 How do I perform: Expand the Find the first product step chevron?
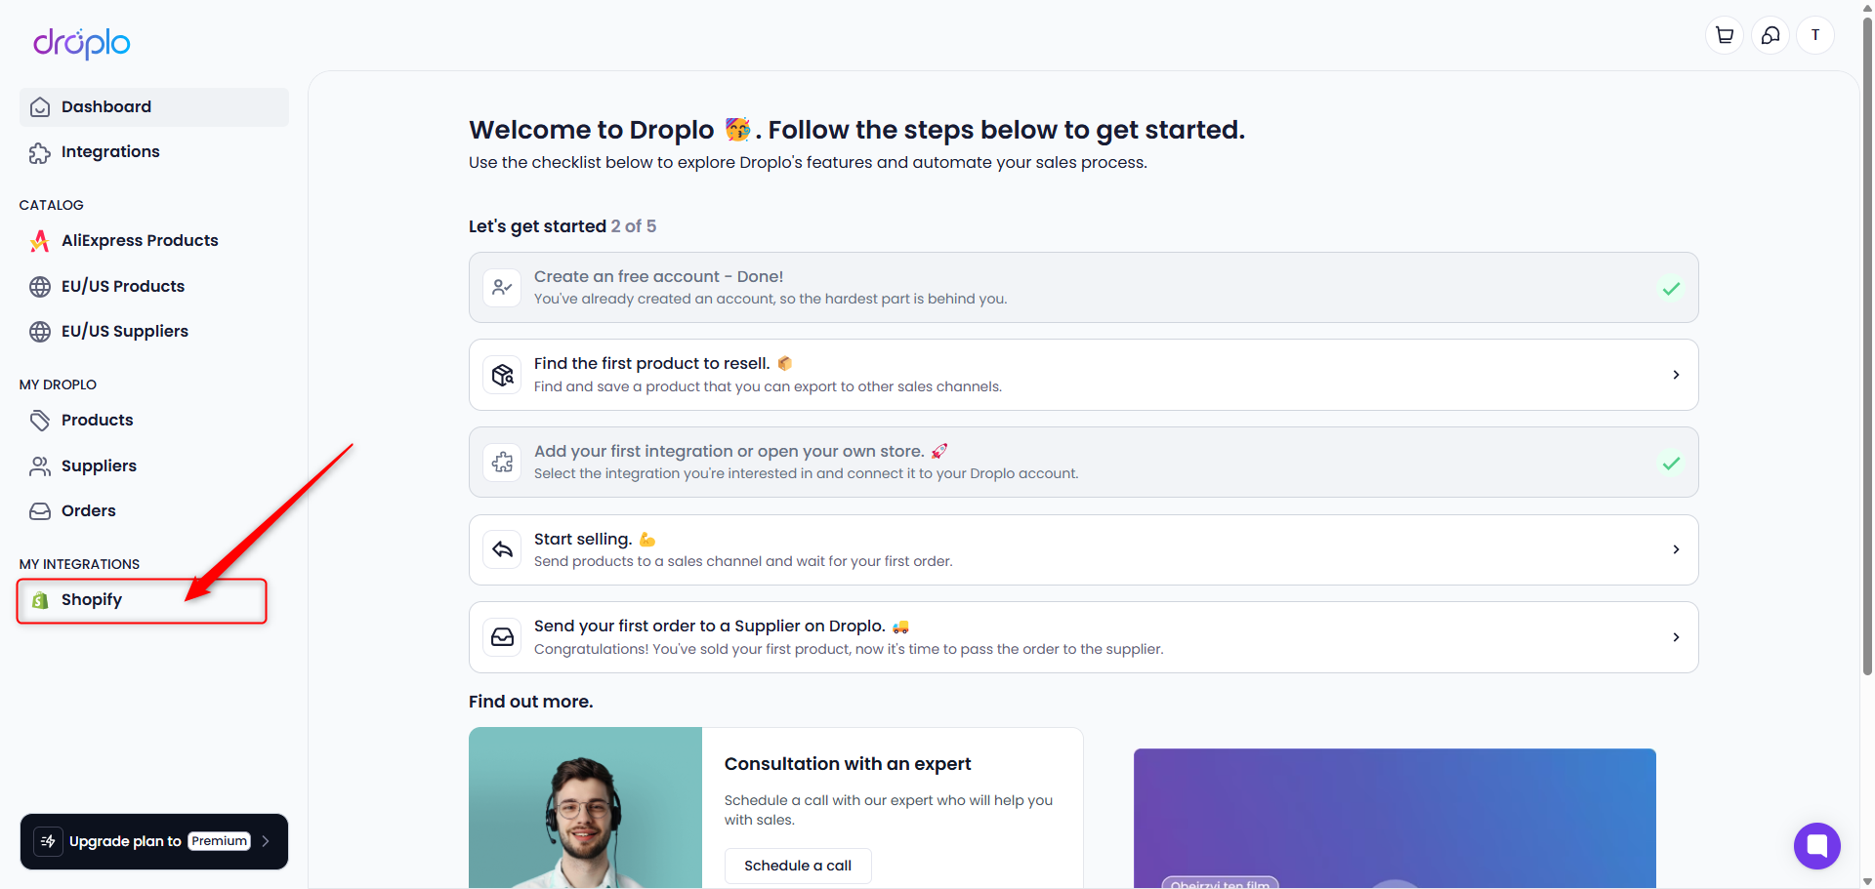pyautogui.click(x=1676, y=375)
